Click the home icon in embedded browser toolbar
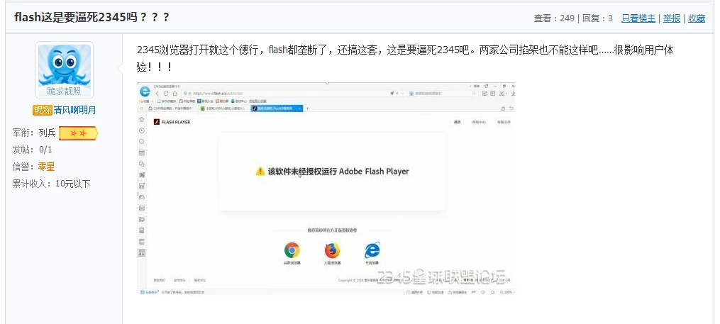 [x=175, y=93]
